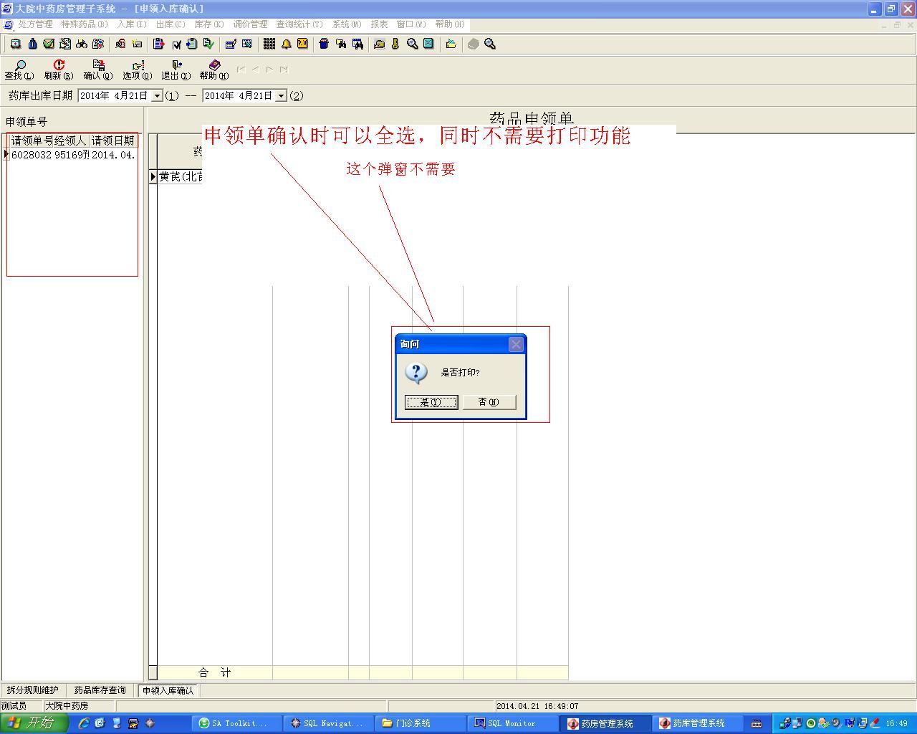Click the 请领日期 column header
This screenshot has height=734, width=917.
click(x=113, y=140)
